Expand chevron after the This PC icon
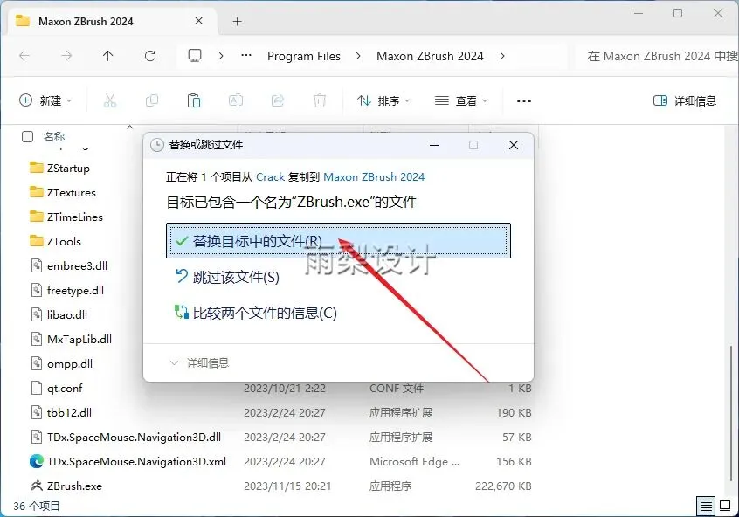This screenshot has width=739, height=517. pos(221,56)
